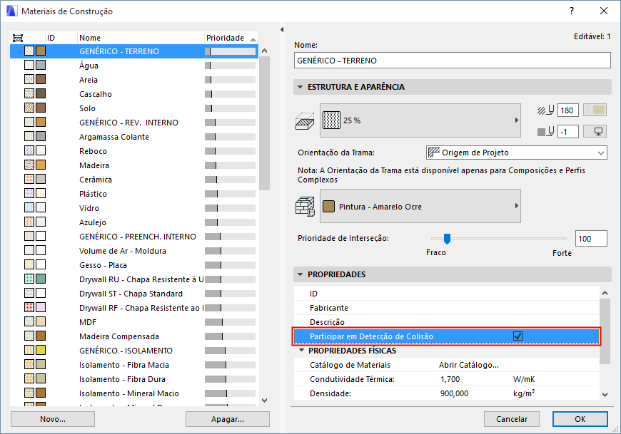Confirm with the OK button
Image resolution: width=621 pixels, height=434 pixels.
(x=580, y=419)
